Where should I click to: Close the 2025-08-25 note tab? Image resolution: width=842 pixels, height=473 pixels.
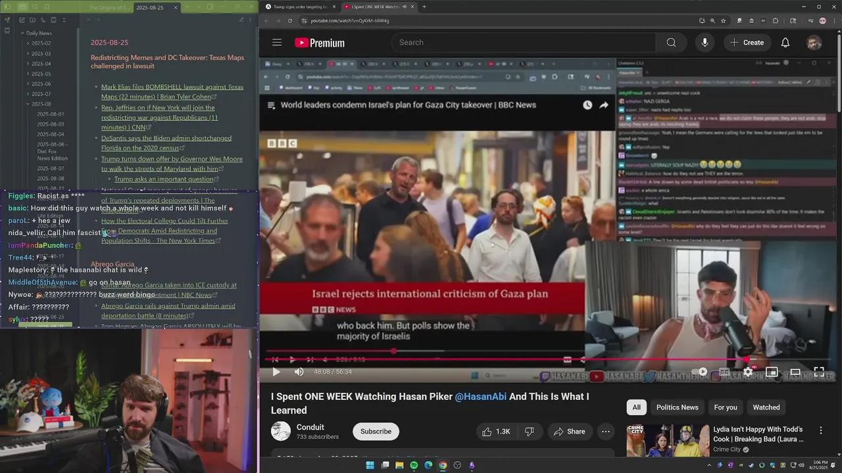click(x=176, y=7)
